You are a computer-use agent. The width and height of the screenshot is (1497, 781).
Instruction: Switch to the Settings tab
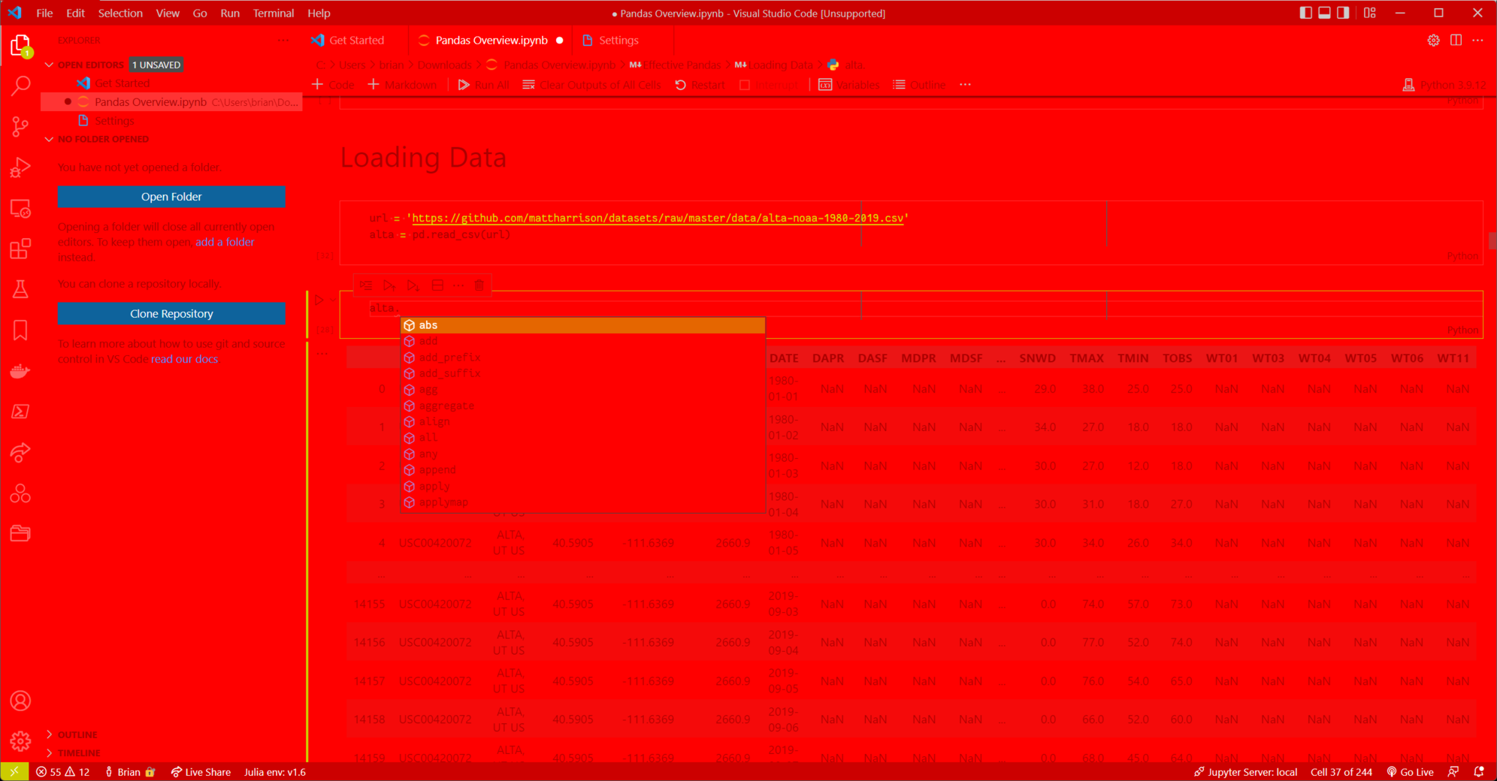tap(618, 40)
